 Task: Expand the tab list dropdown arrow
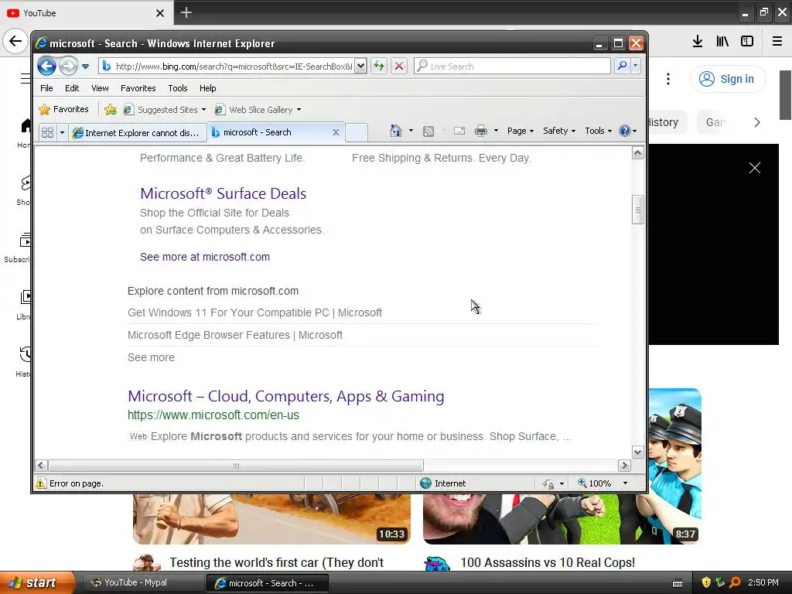point(62,132)
